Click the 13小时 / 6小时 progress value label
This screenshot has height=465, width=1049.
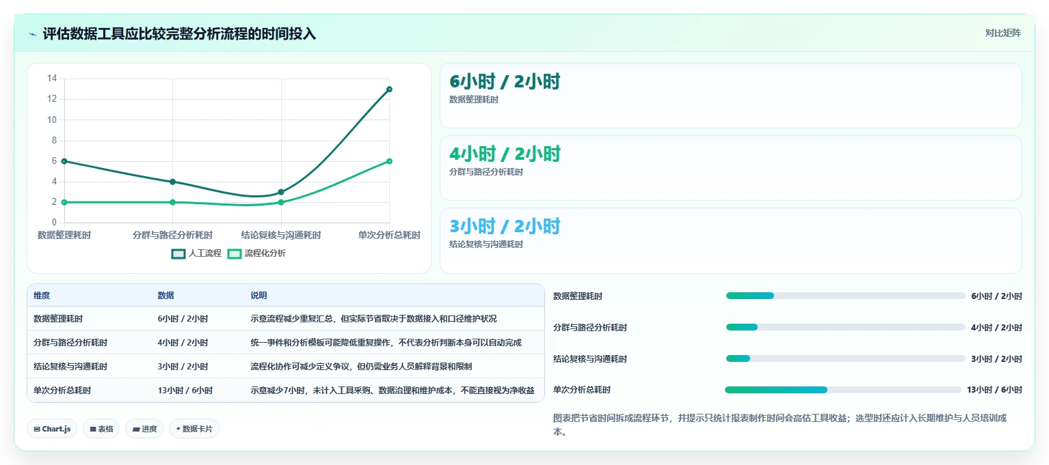[x=994, y=390]
